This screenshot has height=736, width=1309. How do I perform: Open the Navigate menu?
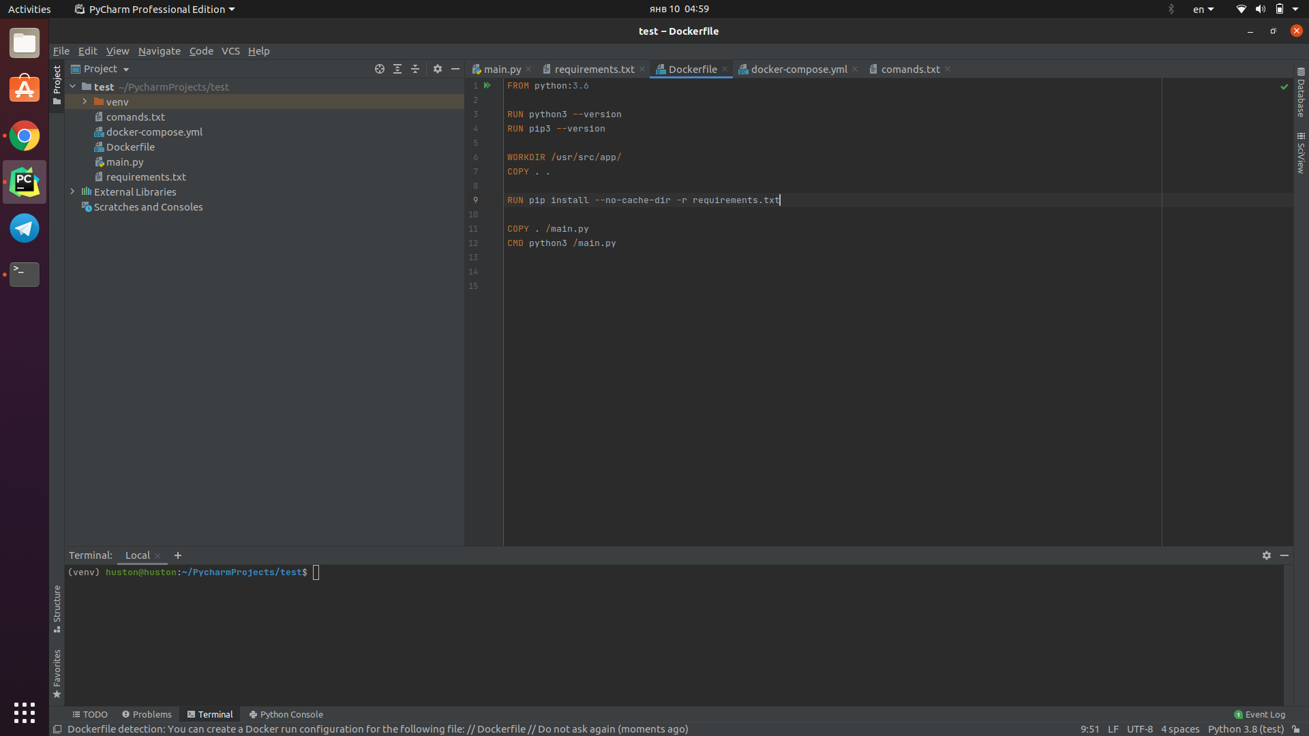[x=160, y=51]
